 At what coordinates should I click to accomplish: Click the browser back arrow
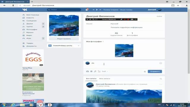(5, 5)
